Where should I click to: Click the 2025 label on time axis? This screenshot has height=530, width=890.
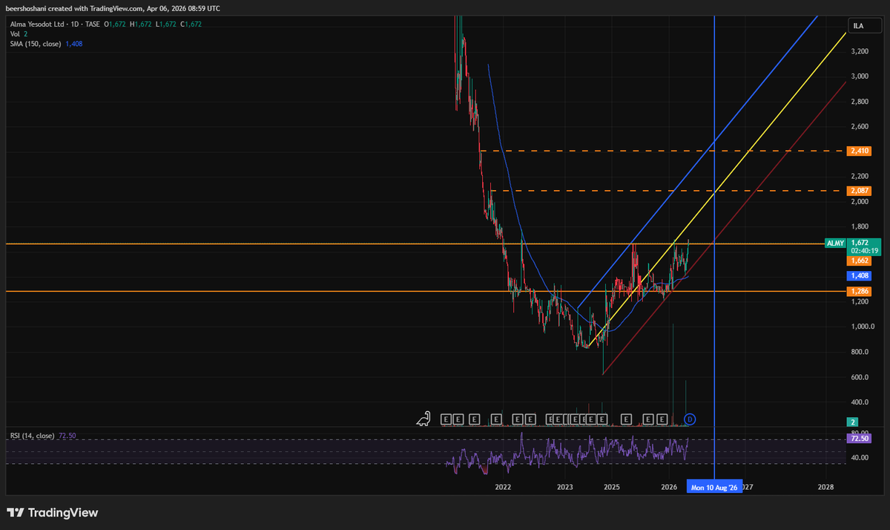pyautogui.click(x=612, y=488)
